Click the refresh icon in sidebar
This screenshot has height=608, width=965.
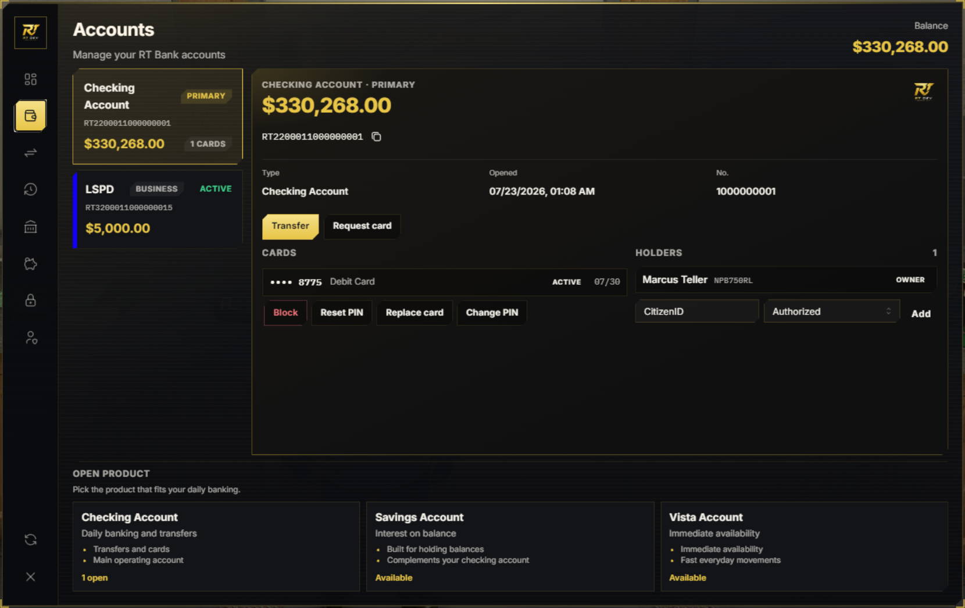click(x=30, y=540)
